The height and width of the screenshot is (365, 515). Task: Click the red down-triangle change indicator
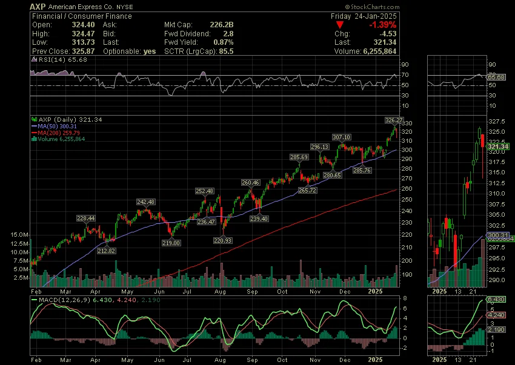[340, 25]
